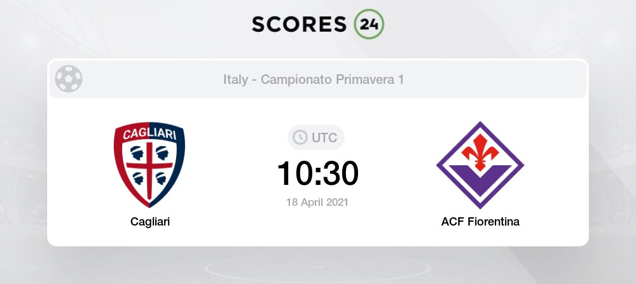
Task: Click the red fleur-de-lis in Fiorentina's crest
Action: point(480,147)
